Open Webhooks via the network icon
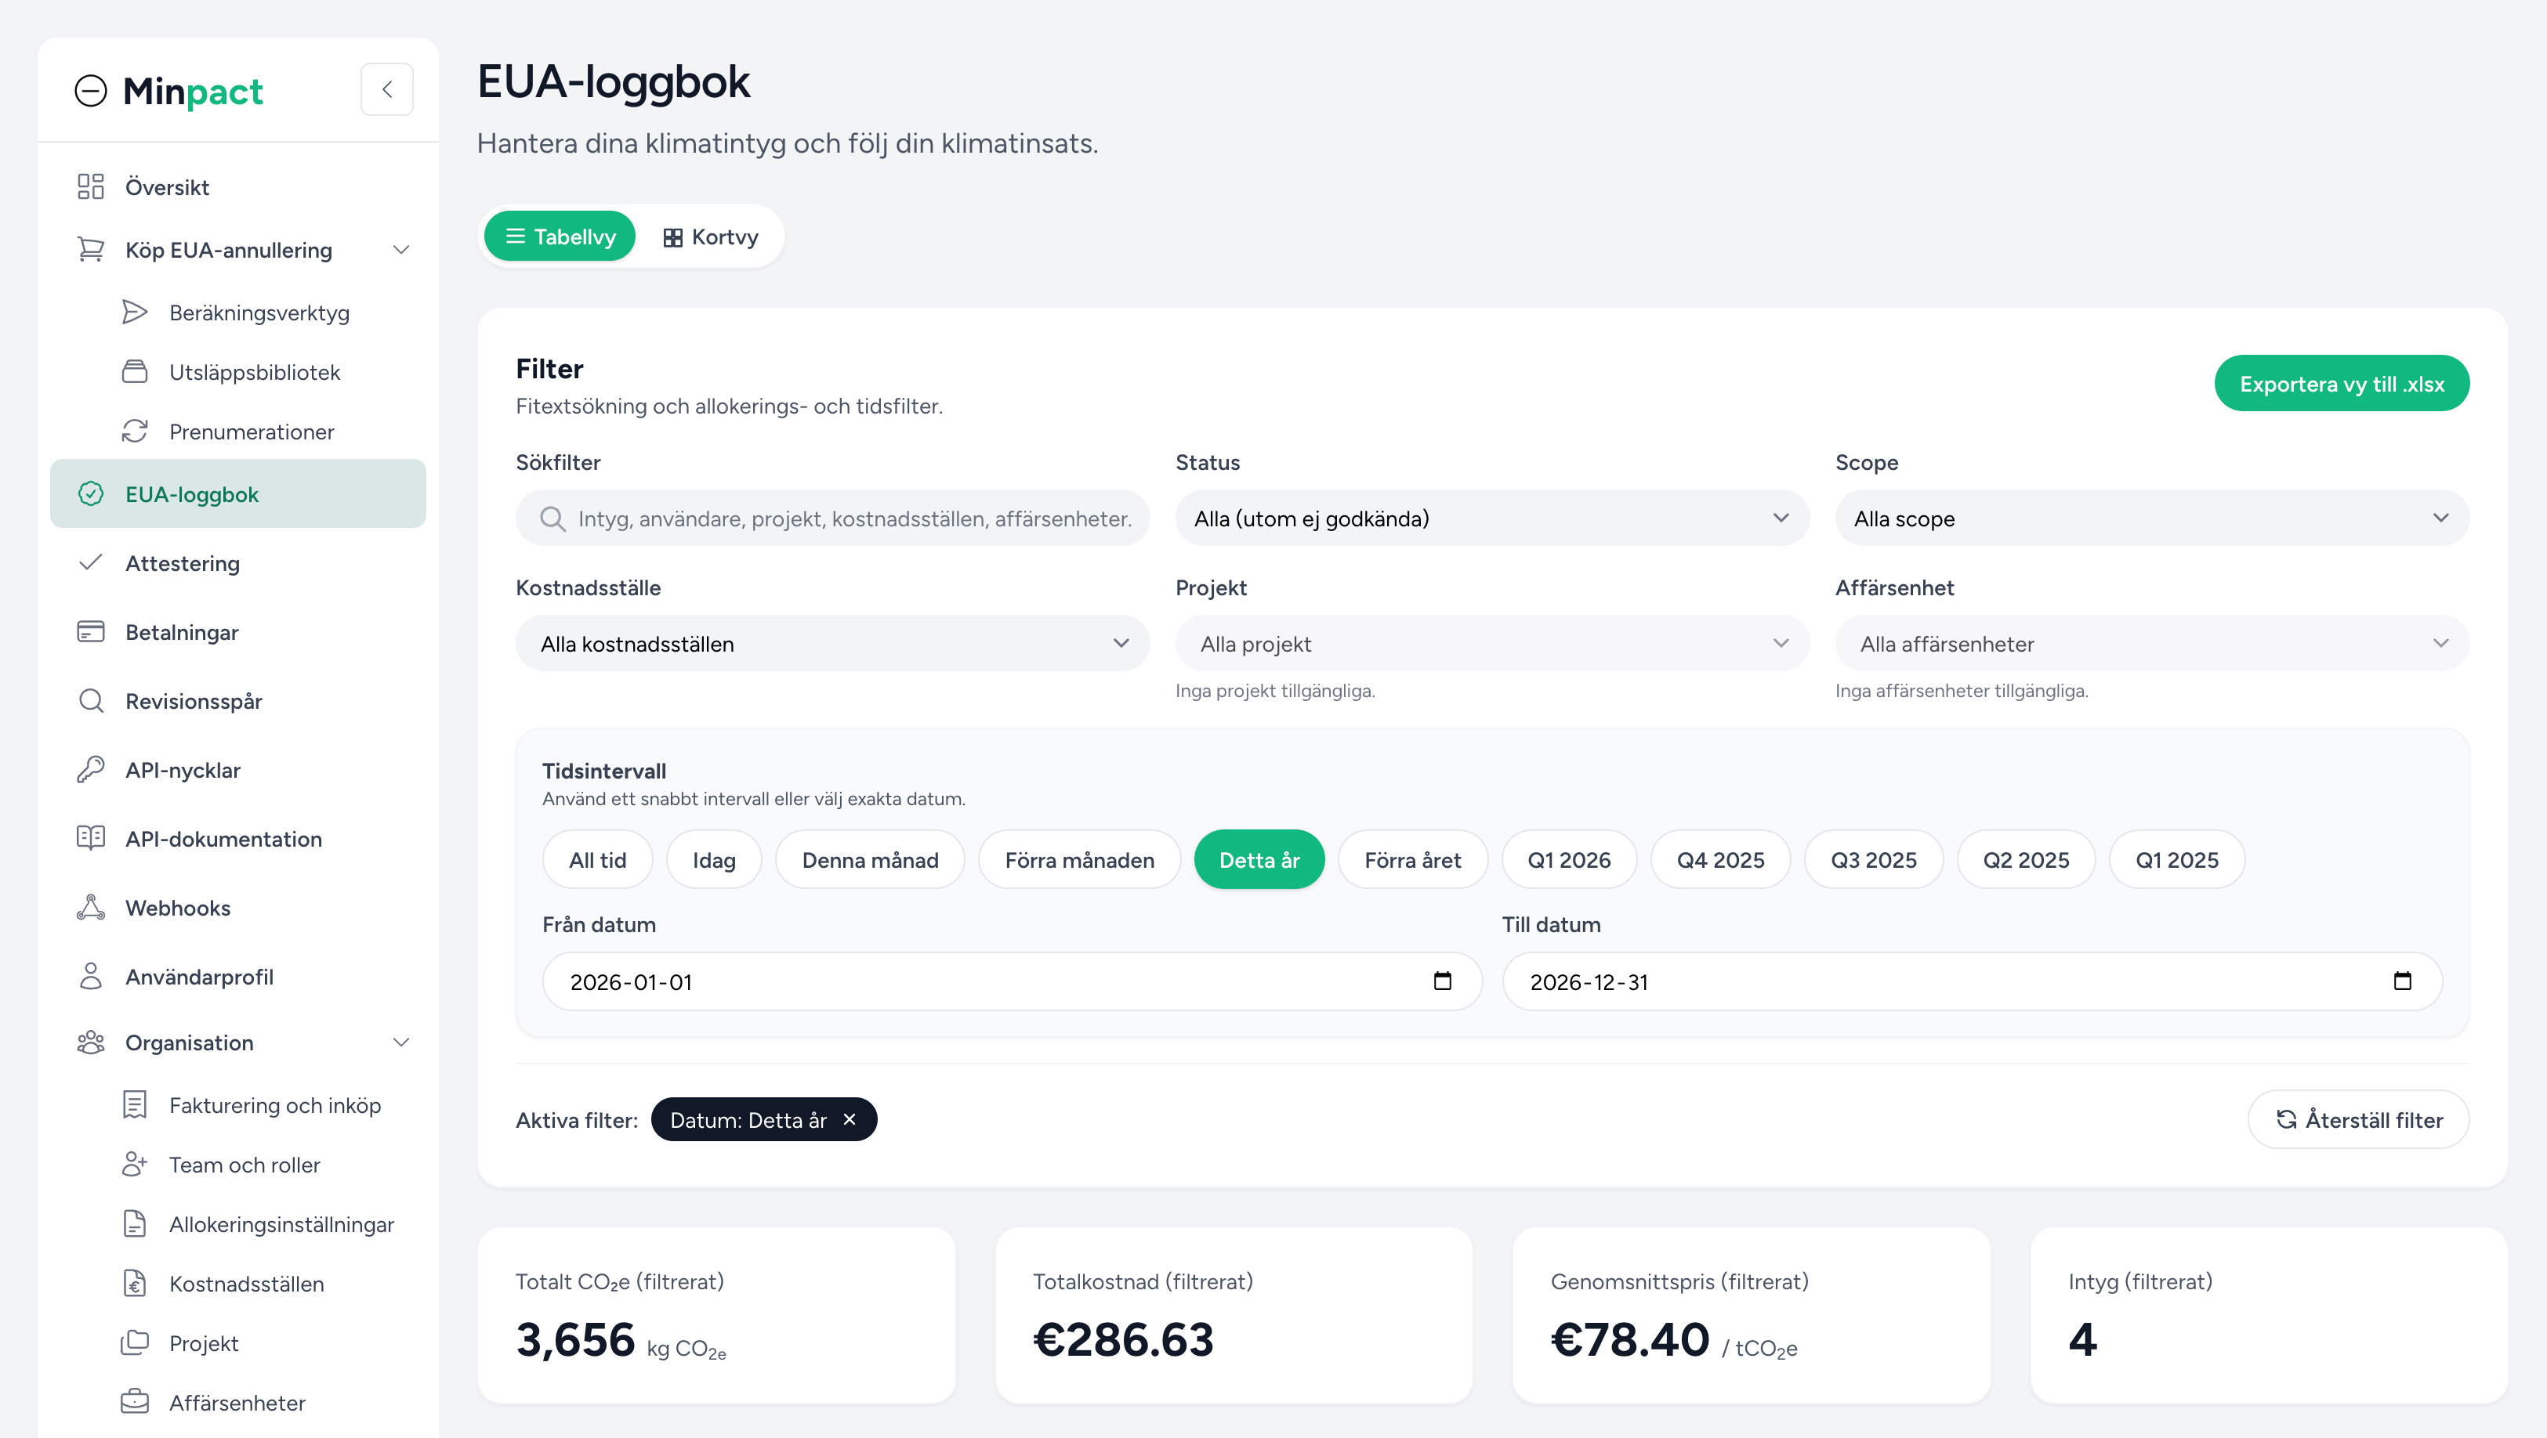 tap(91, 907)
